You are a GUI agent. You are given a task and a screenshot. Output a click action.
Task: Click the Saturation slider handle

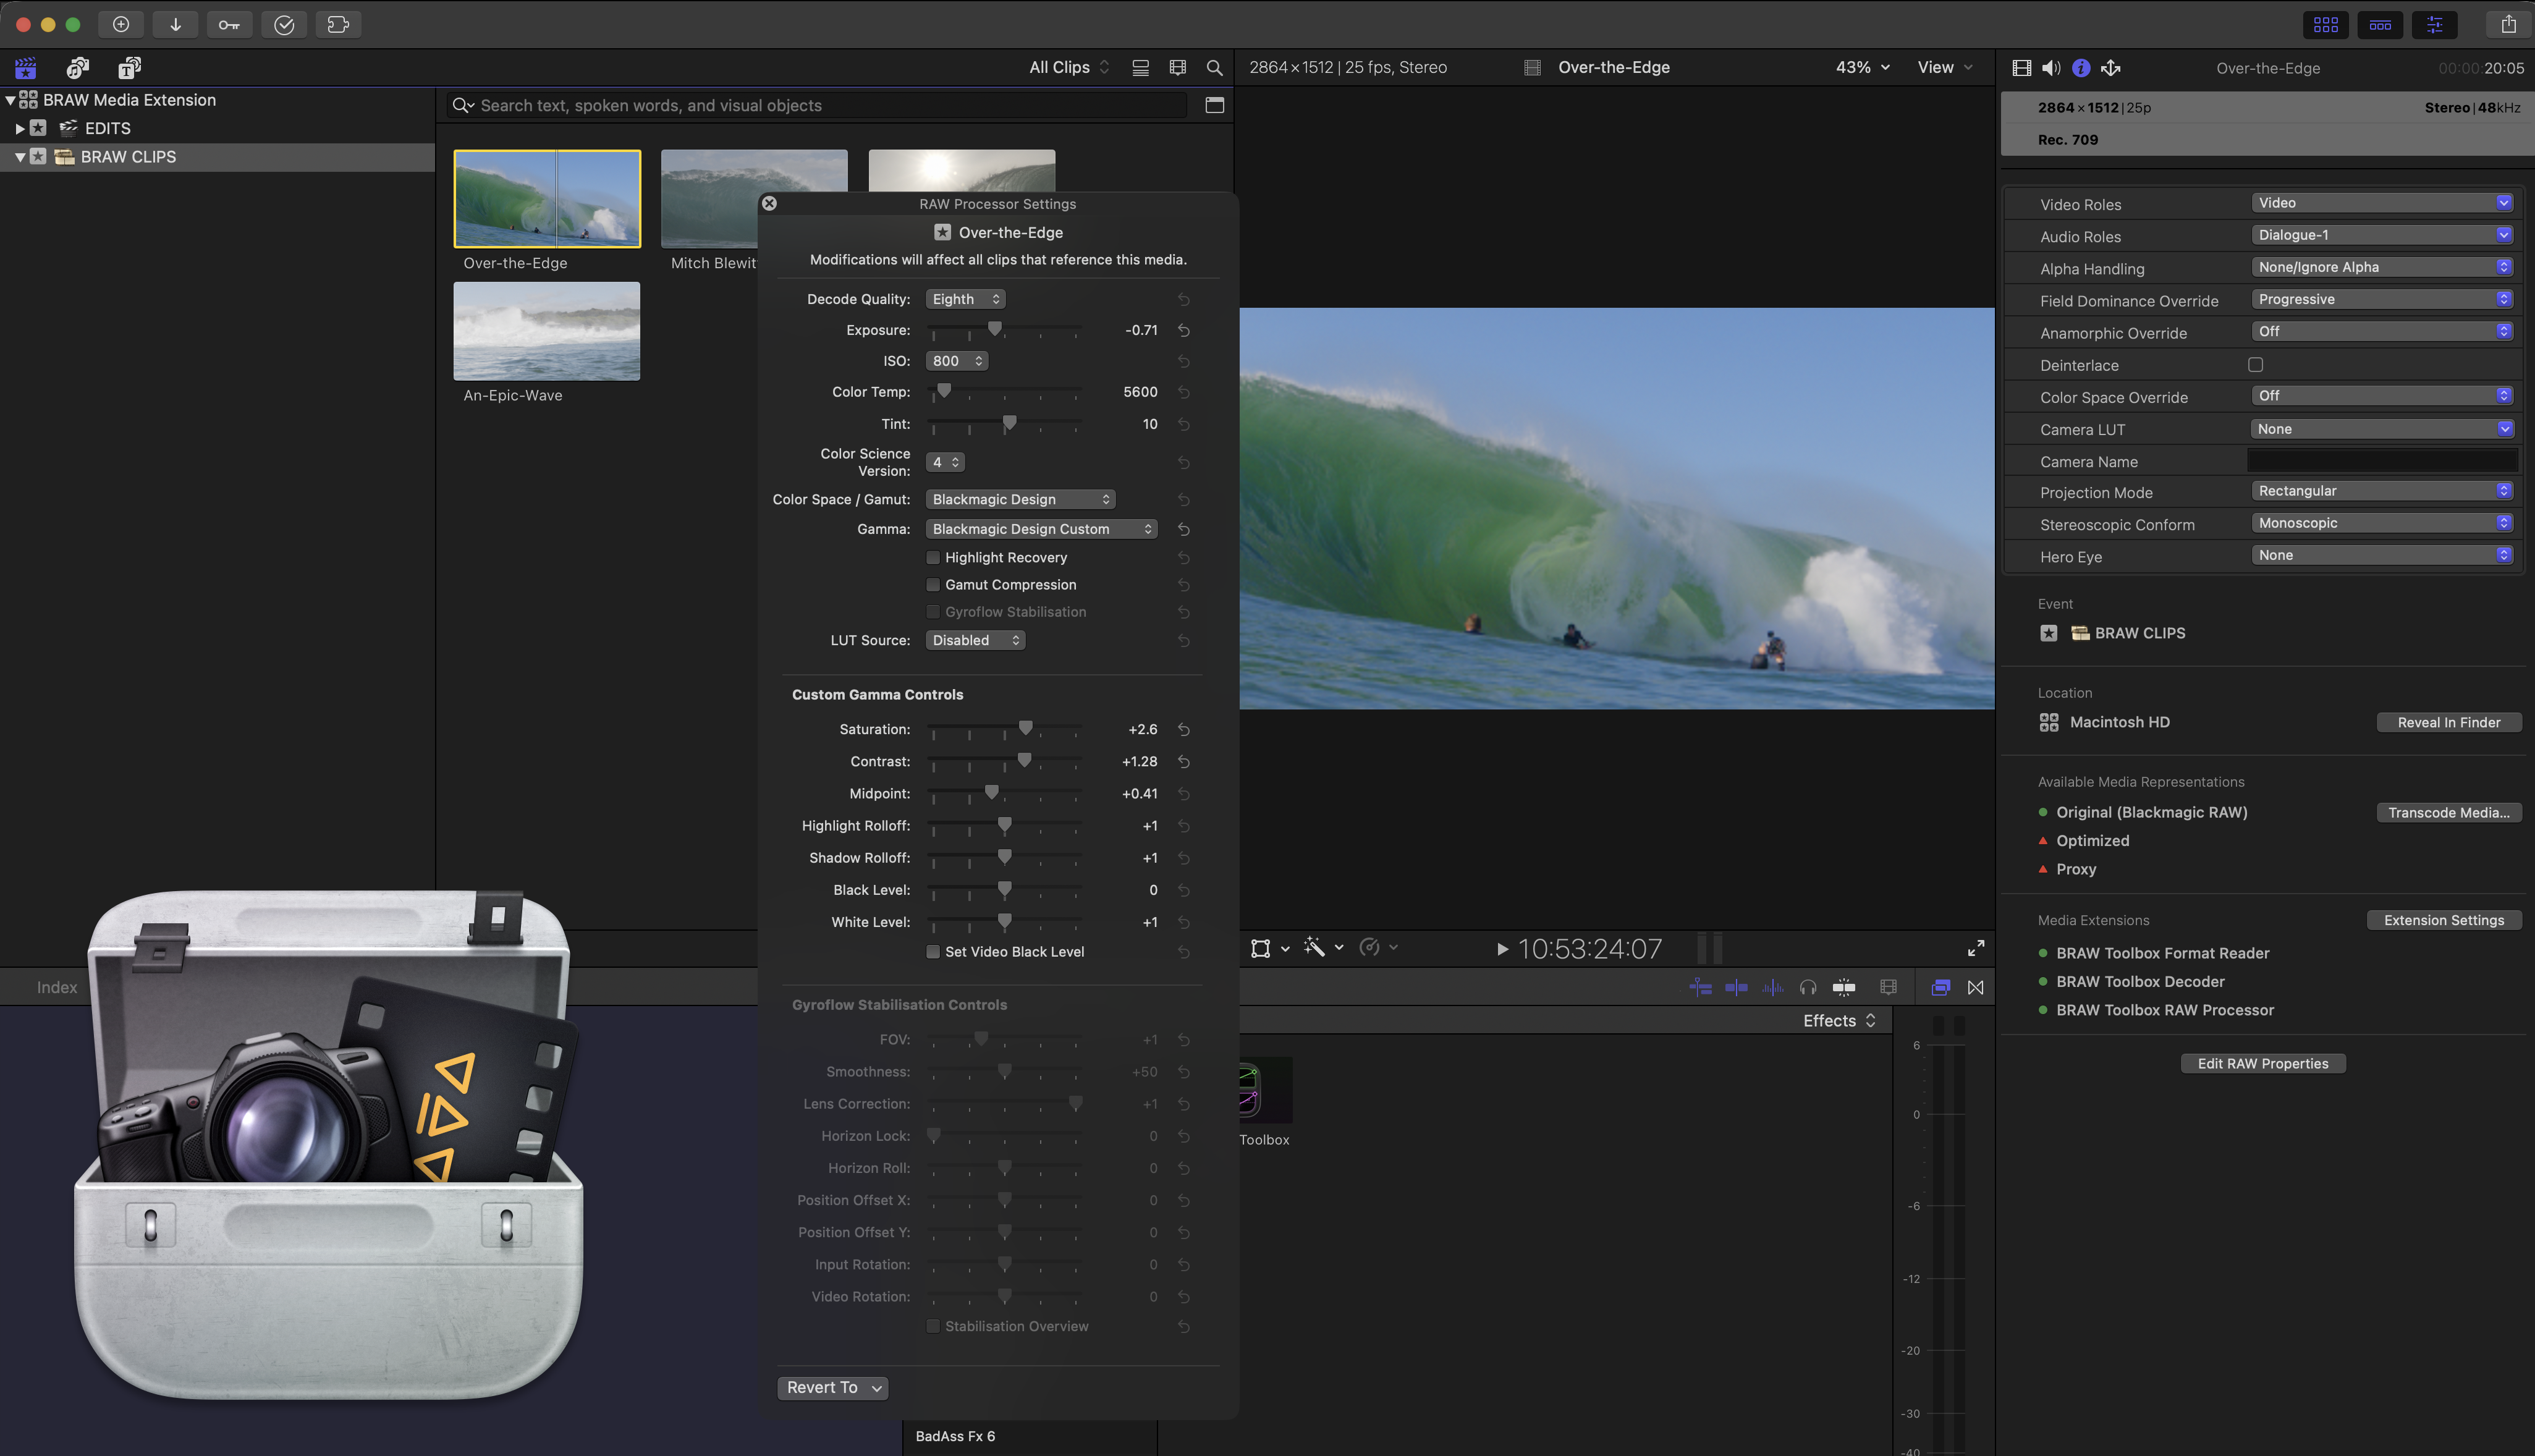click(1025, 728)
